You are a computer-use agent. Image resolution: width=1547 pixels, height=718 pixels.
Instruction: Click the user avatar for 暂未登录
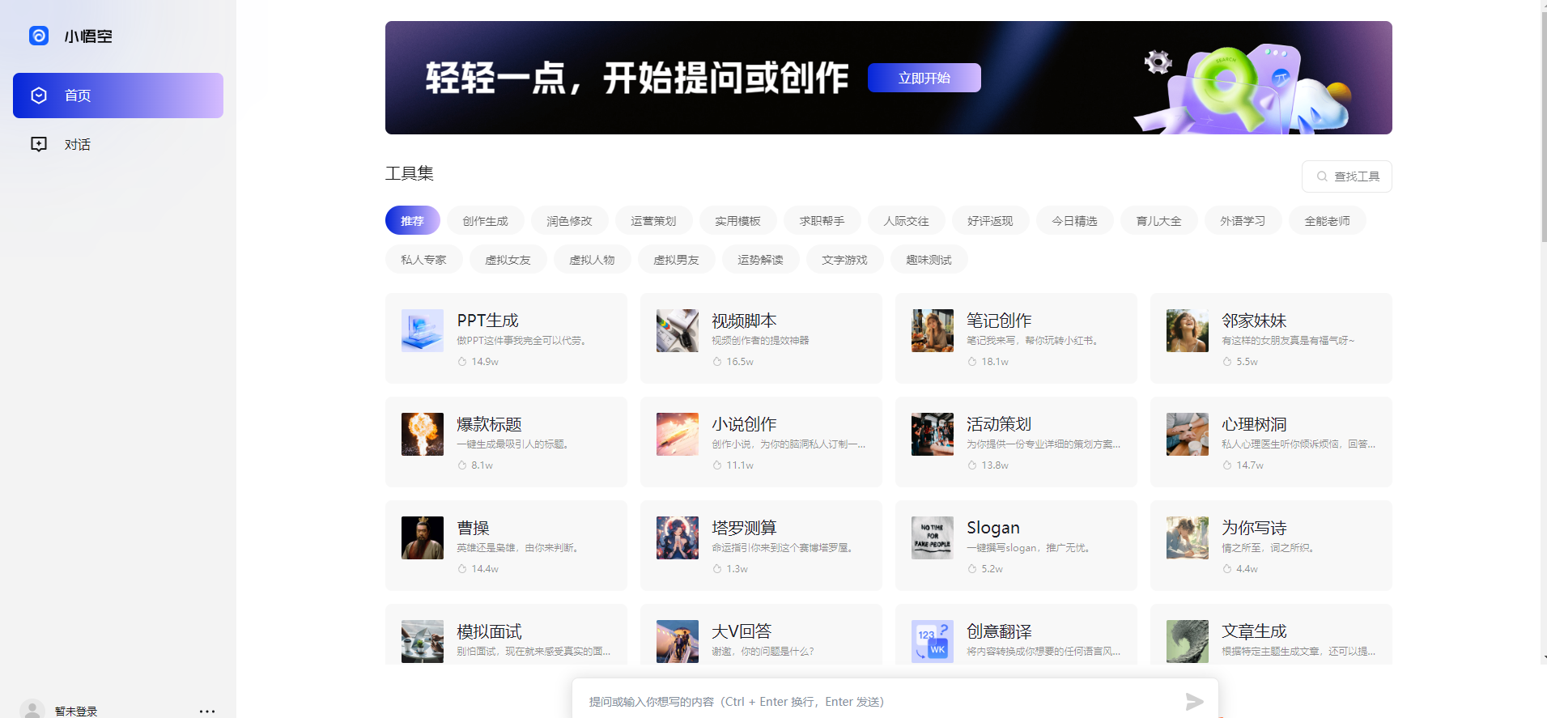point(32,710)
